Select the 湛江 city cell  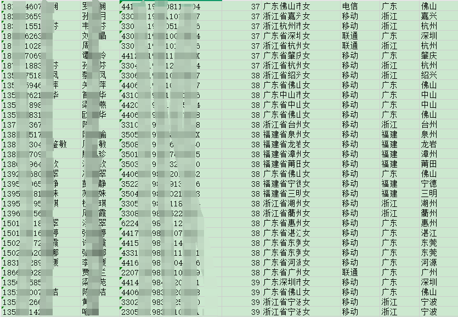(x=429, y=233)
